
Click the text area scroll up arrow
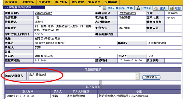137,74
